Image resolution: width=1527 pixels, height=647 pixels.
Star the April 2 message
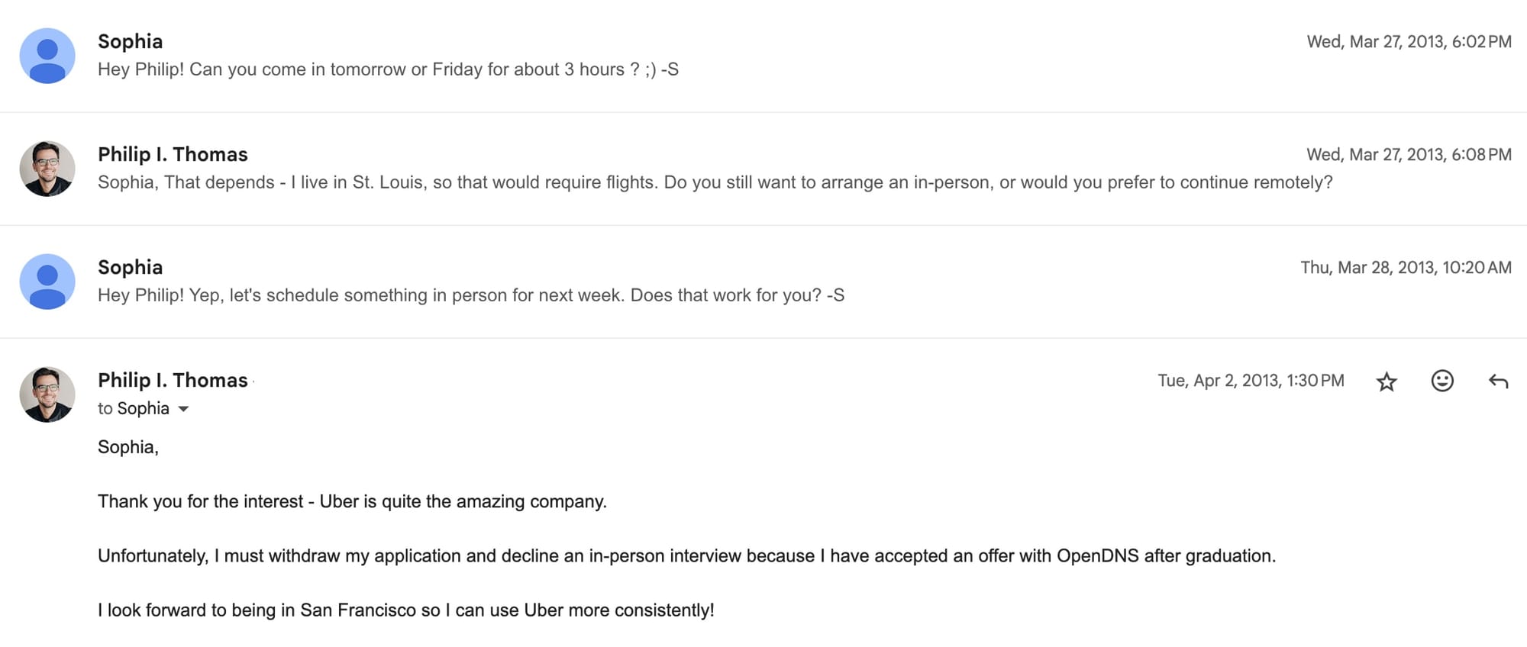point(1387,381)
